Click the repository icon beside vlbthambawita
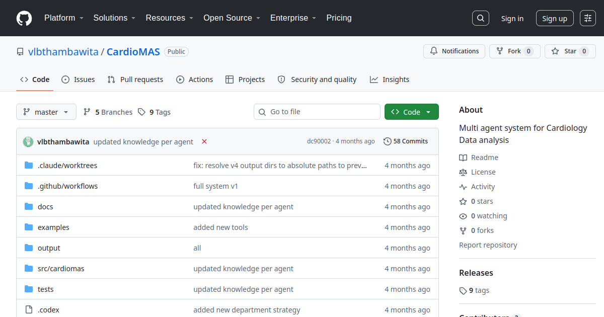604x317 pixels. [20, 52]
